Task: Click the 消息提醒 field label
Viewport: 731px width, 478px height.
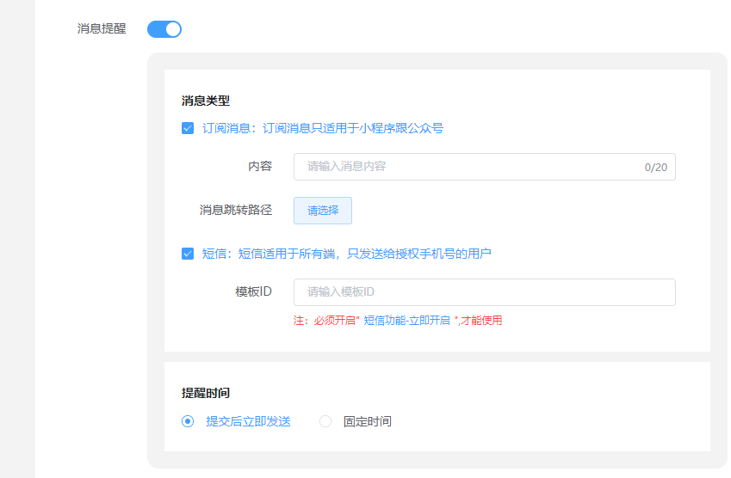Action: (102, 29)
